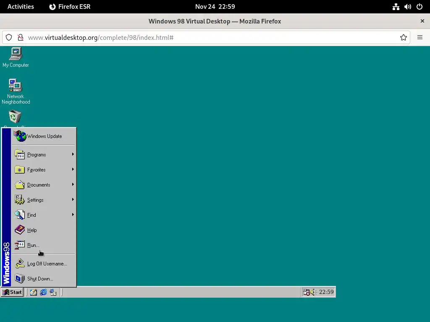Click the Firefox tracking protection shield
Image resolution: width=430 pixels, height=322 pixels.
coord(9,37)
